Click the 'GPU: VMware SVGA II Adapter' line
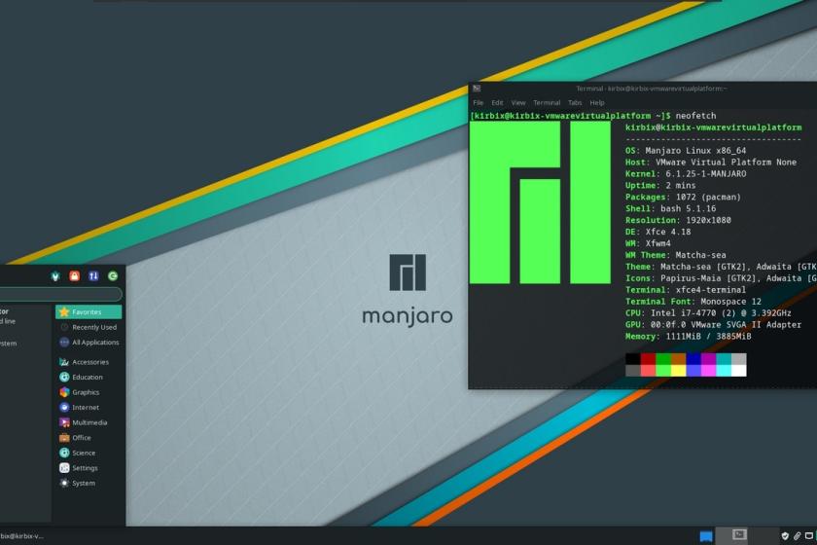This screenshot has width=817, height=545. (x=713, y=324)
